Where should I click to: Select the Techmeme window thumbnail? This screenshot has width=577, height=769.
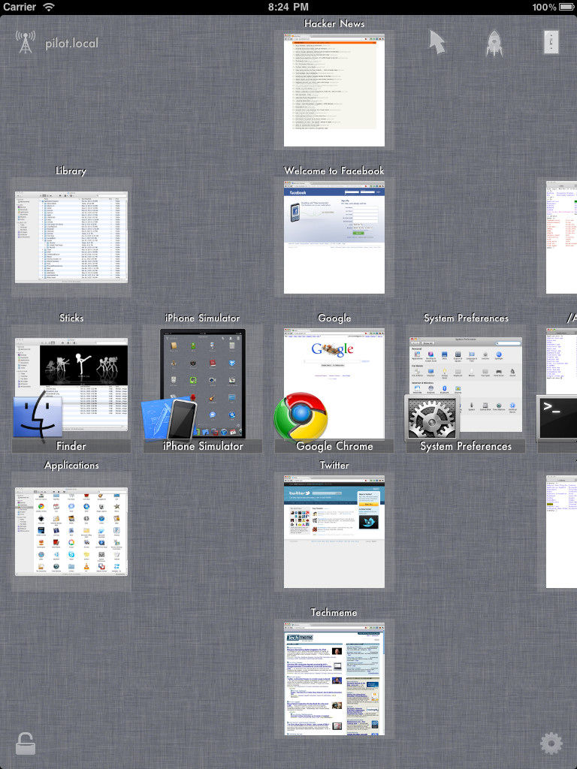pyautogui.click(x=334, y=678)
